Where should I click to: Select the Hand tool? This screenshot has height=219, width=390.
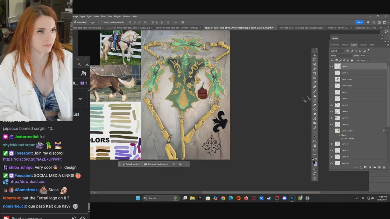315,146
